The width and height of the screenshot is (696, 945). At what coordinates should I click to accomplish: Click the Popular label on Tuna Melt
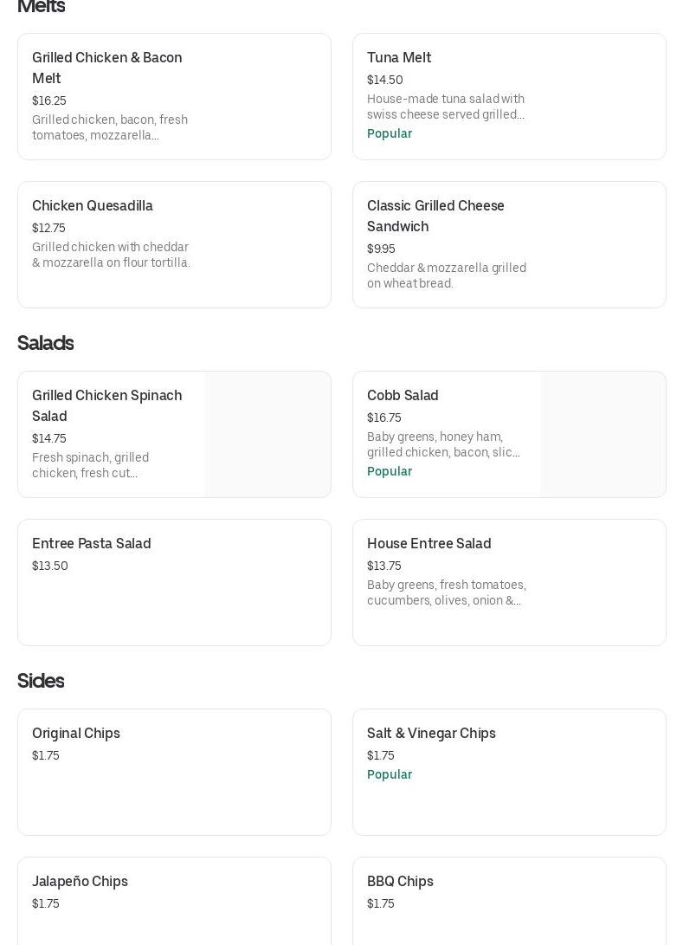tap(390, 133)
